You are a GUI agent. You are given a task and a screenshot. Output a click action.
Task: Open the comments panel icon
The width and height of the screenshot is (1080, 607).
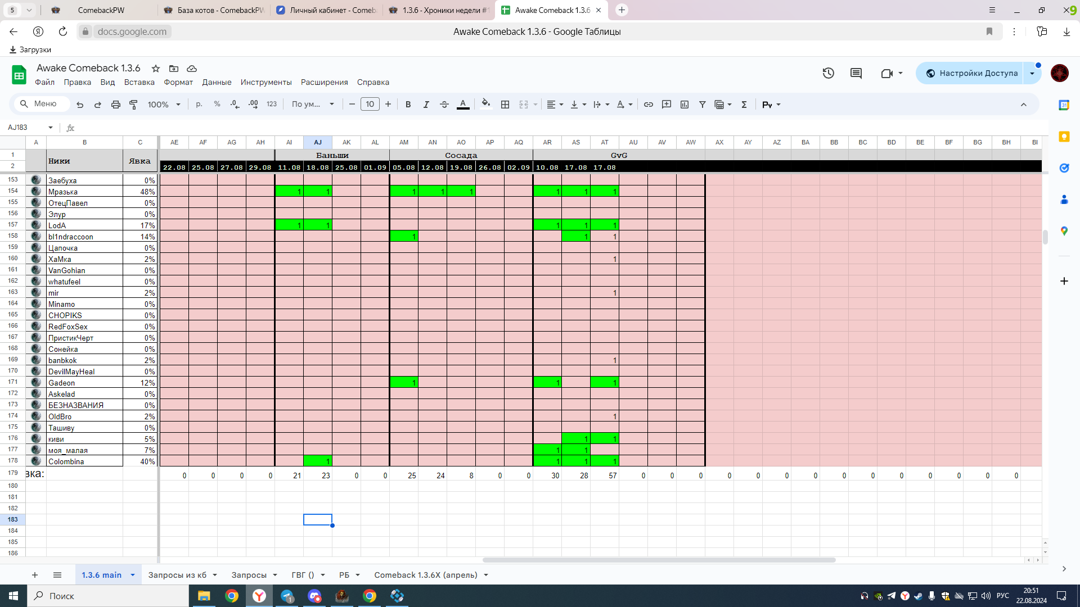click(x=856, y=73)
